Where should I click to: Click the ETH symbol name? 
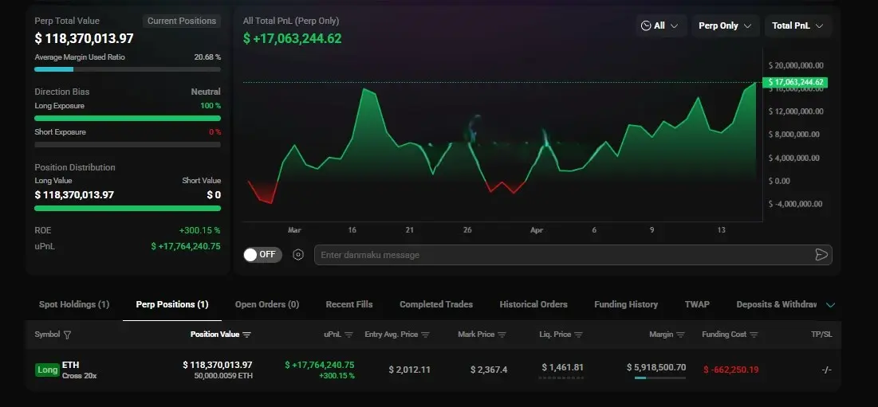click(70, 365)
